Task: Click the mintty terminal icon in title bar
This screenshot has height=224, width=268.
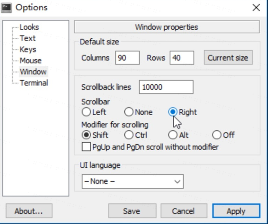Action: (6, 8)
